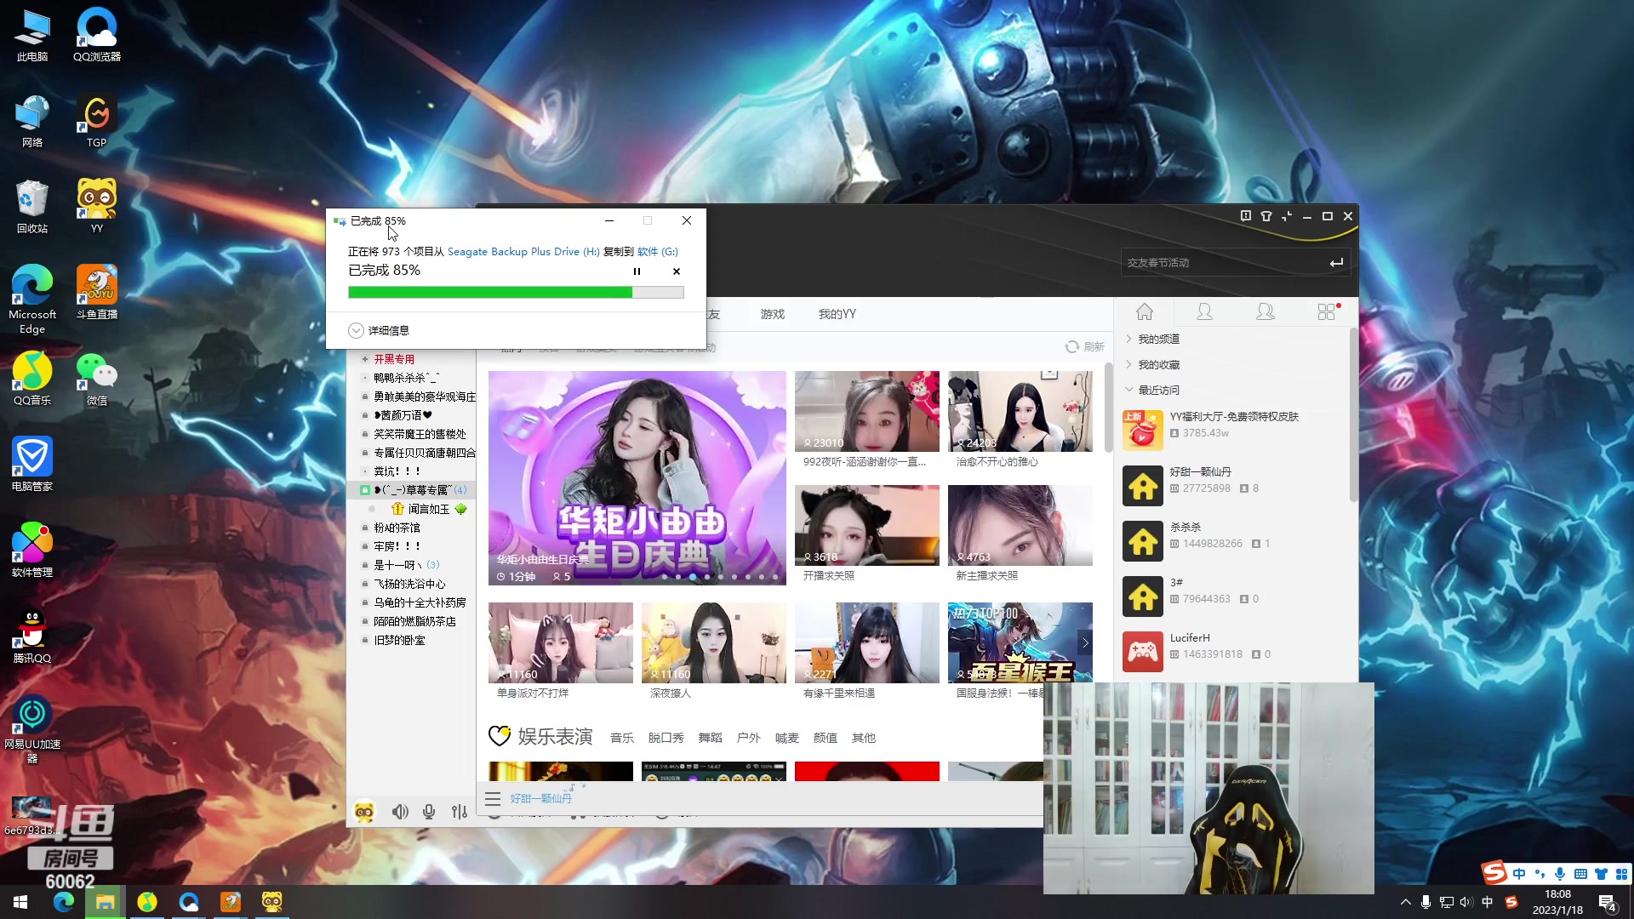
Task: Select user 闻言如玉 in channel list
Action: coord(428,509)
